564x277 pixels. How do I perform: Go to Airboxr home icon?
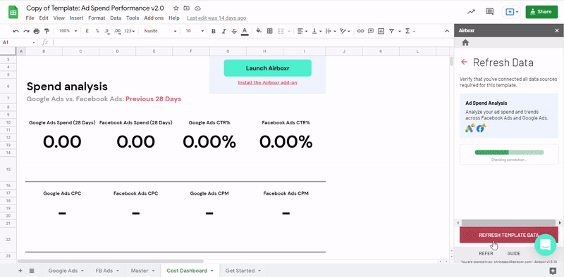click(x=465, y=43)
